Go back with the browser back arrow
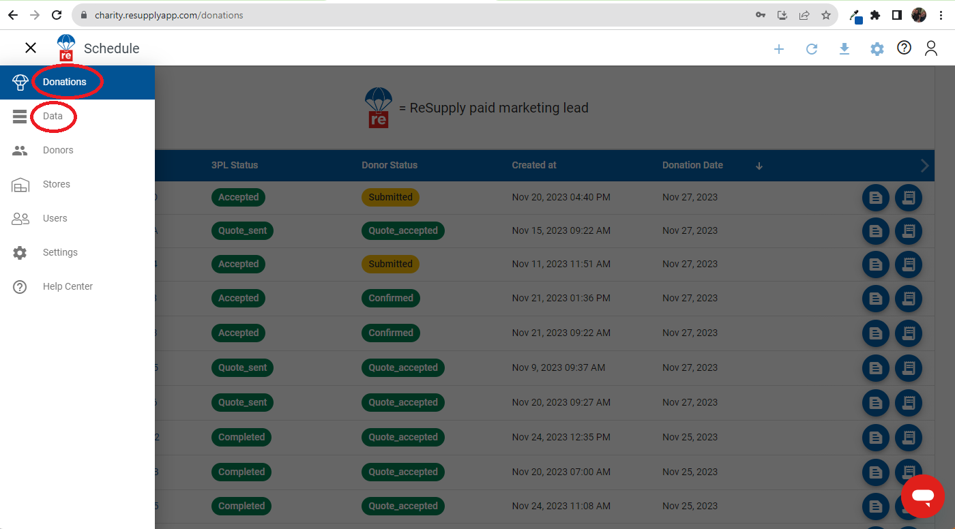 12,15
